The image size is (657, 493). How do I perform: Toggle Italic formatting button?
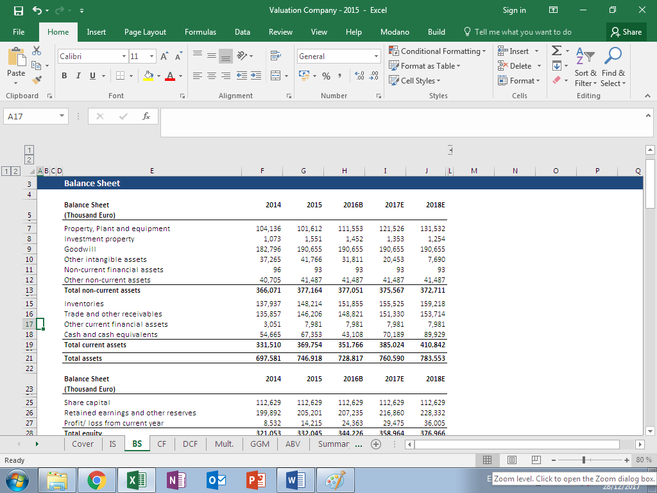click(x=79, y=76)
